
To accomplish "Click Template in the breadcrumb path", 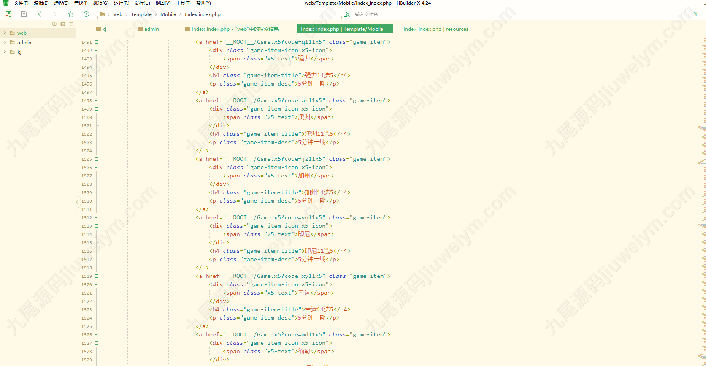I will click(x=141, y=14).
